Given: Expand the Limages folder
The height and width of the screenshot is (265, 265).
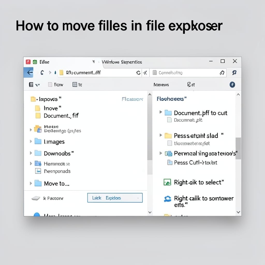Looking at the screenshot, I should [31, 141].
